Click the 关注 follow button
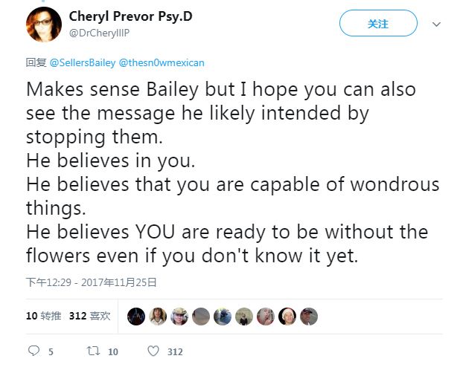This screenshot has width=460, height=373. tap(377, 25)
